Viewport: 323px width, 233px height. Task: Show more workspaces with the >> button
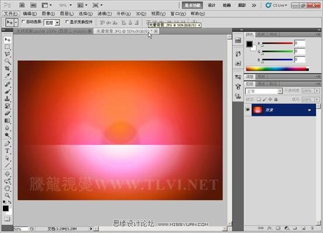[254, 5]
